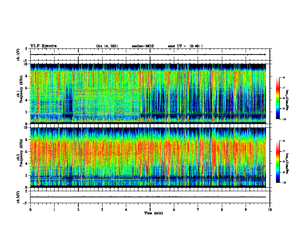Click the final time tick label "10"
This screenshot has height=235, width=304.
coord(270,210)
